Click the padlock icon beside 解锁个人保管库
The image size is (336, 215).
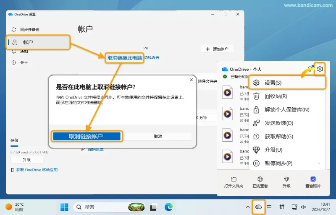(256, 109)
